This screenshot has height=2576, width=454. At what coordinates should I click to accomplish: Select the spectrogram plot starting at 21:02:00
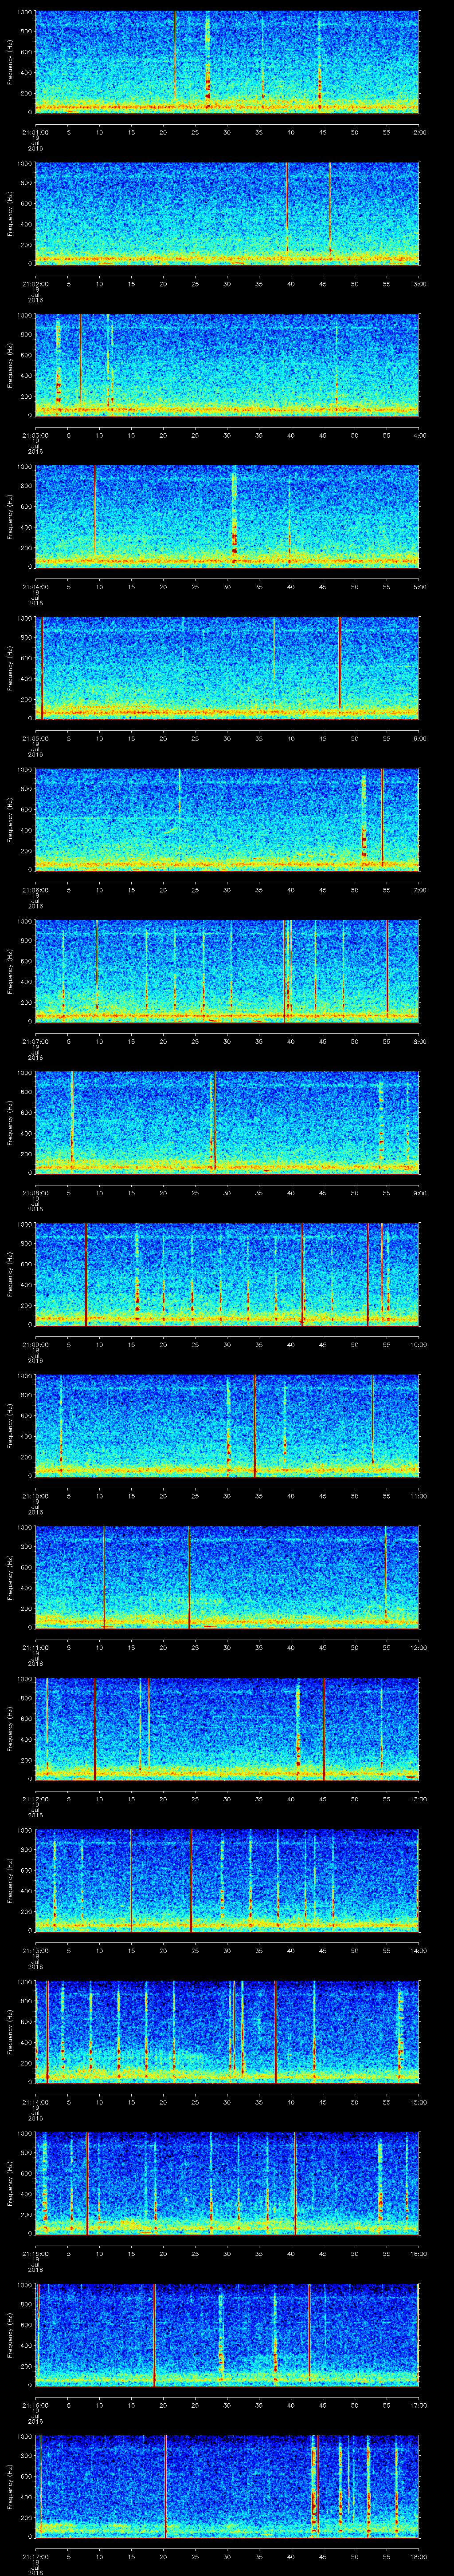coord(227,213)
